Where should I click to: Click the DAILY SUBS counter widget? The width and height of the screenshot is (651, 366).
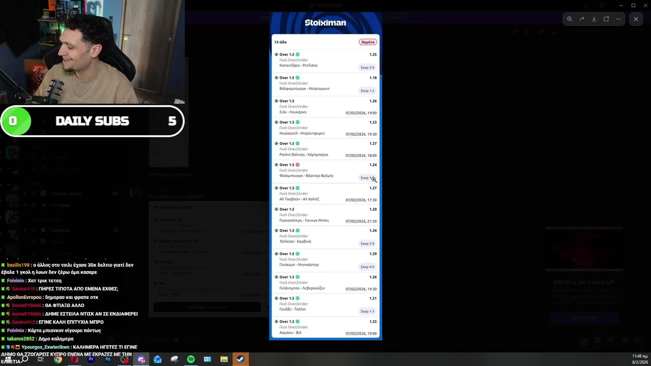pos(92,121)
